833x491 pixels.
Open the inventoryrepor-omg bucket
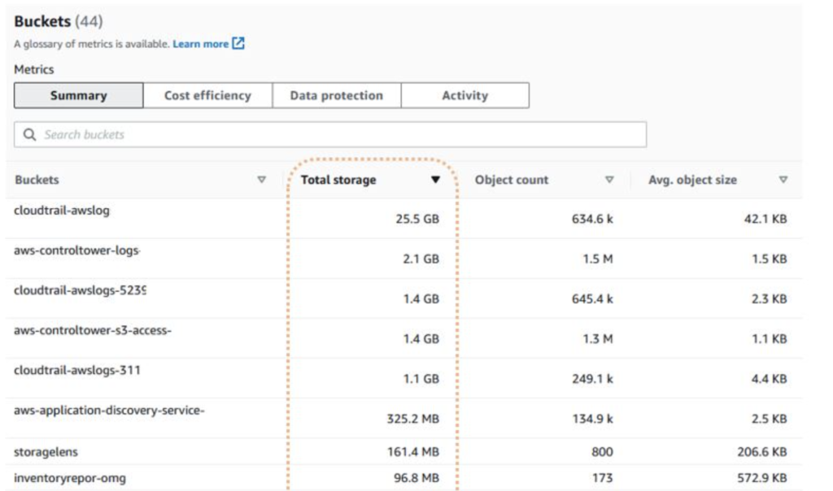(70, 478)
